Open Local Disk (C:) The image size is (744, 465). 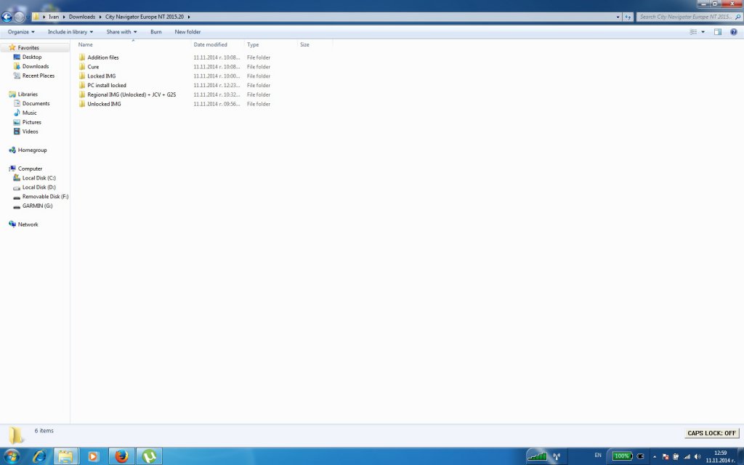click(x=39, y=178)
